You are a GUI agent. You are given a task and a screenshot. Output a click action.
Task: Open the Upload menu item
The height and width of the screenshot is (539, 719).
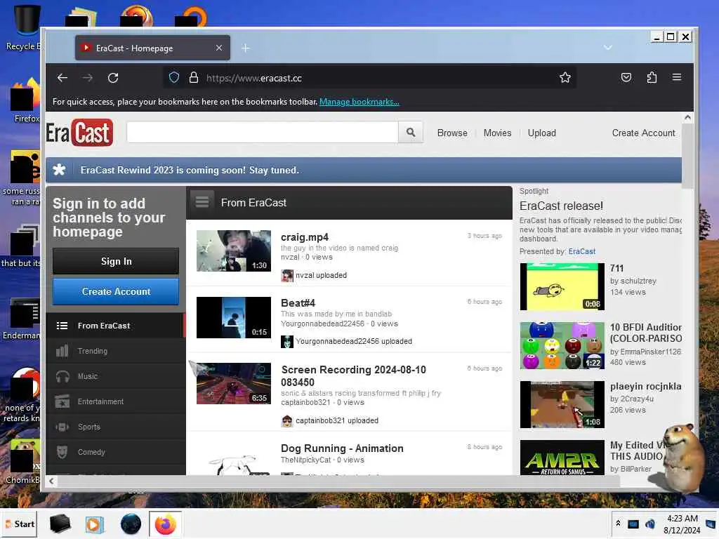pyautogui.click(x=541, y=133)
